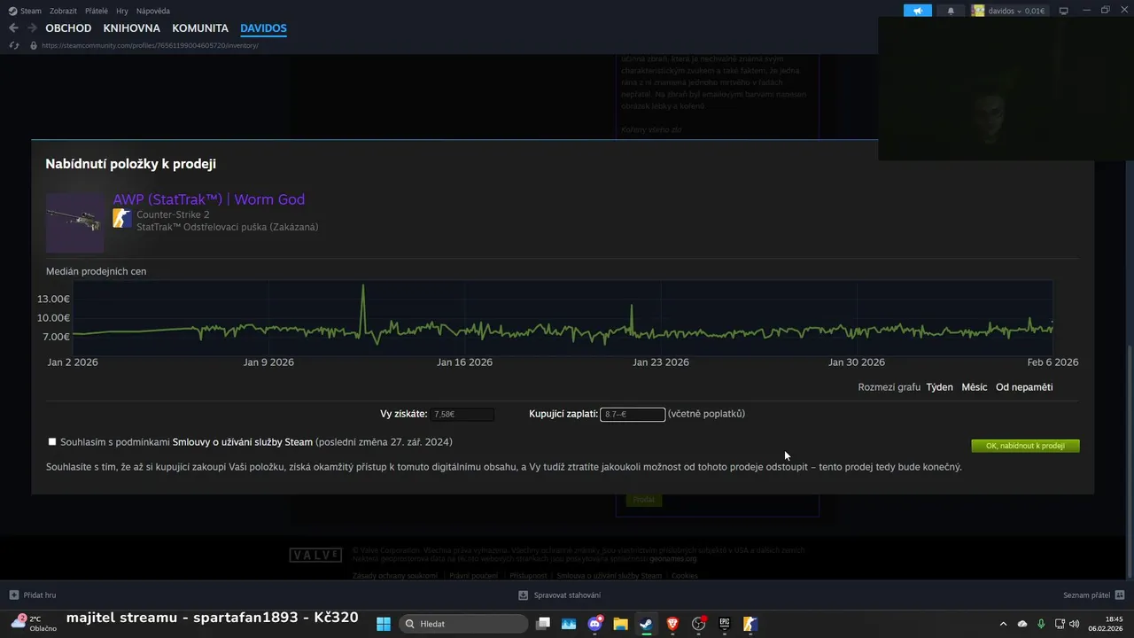
Task: Open the Přátelé menu
Action: pyautogui.click(x=97, y=11)
